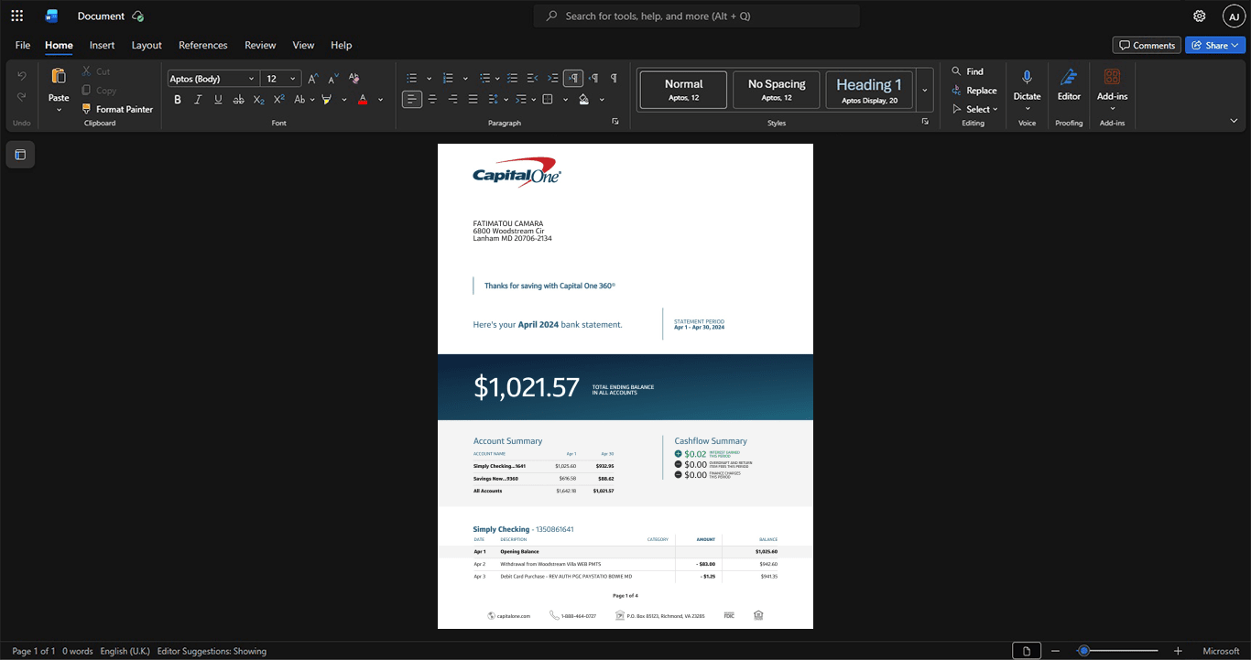Toggle italic formatting

click(198, 100)
